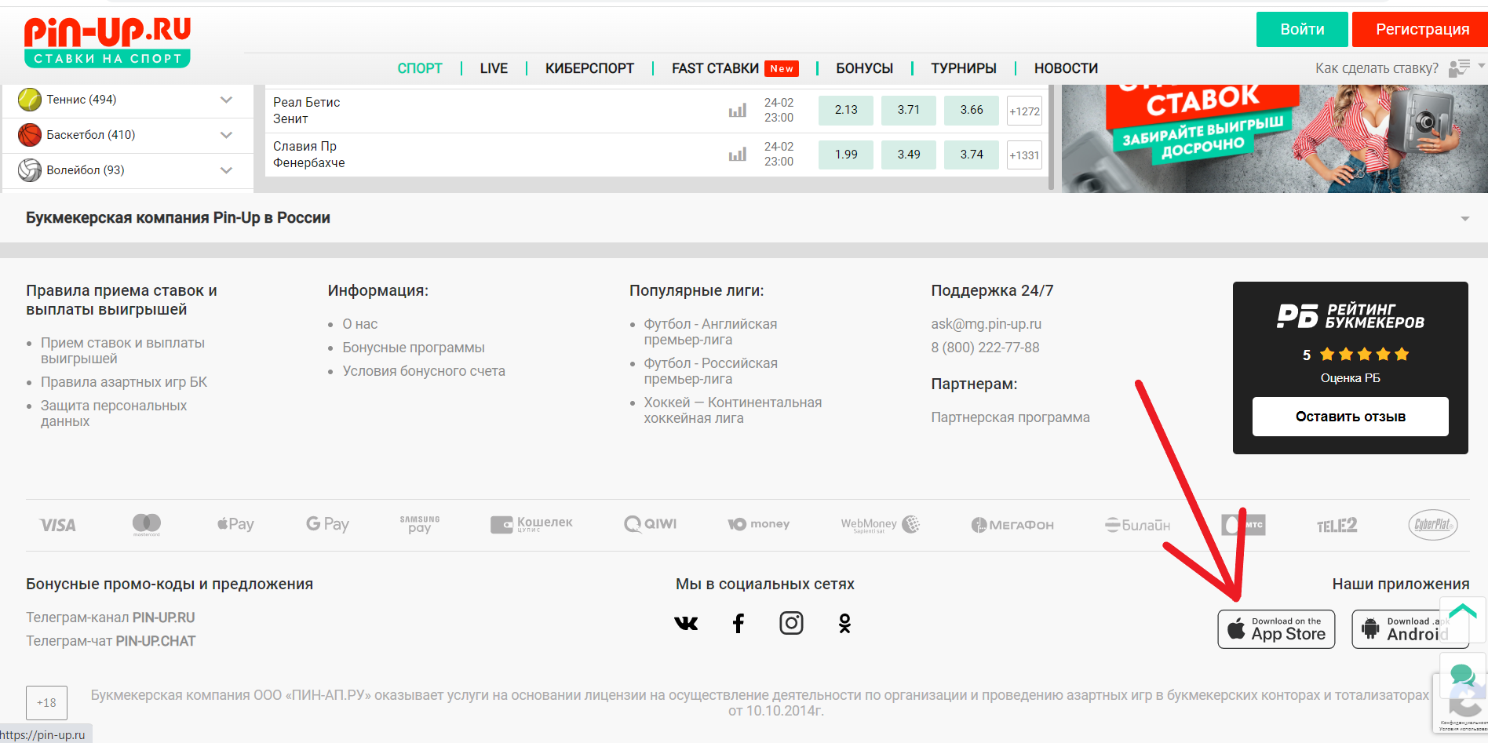Click the basketball icon
Screen dimensions: 1488x743
[30, 135]
